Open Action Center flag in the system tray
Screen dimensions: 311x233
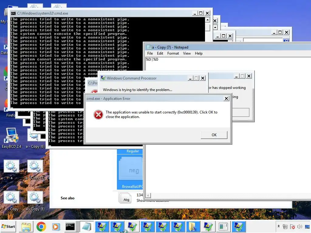(292, 226)
